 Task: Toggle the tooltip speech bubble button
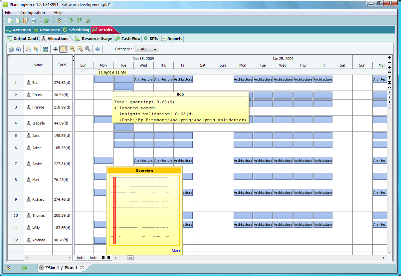pos(63,49)
